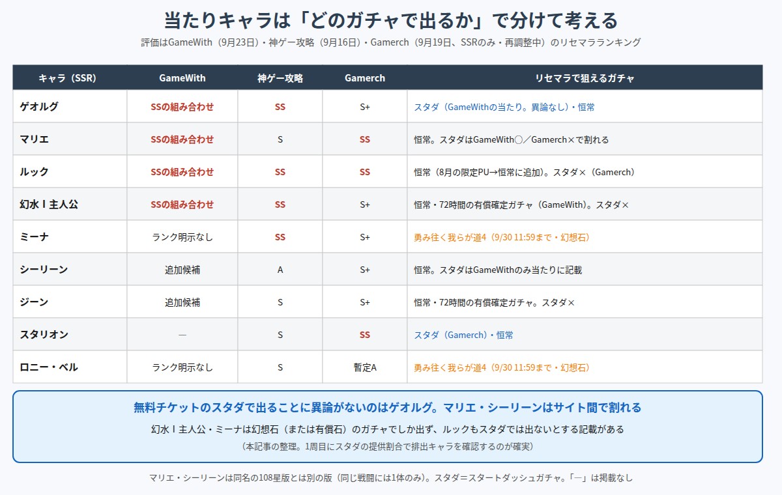Select the 幻水Ⅰ主人公 character name cell
The width and height of the screenshot is (782, 495).
click(x=70, y=204)
